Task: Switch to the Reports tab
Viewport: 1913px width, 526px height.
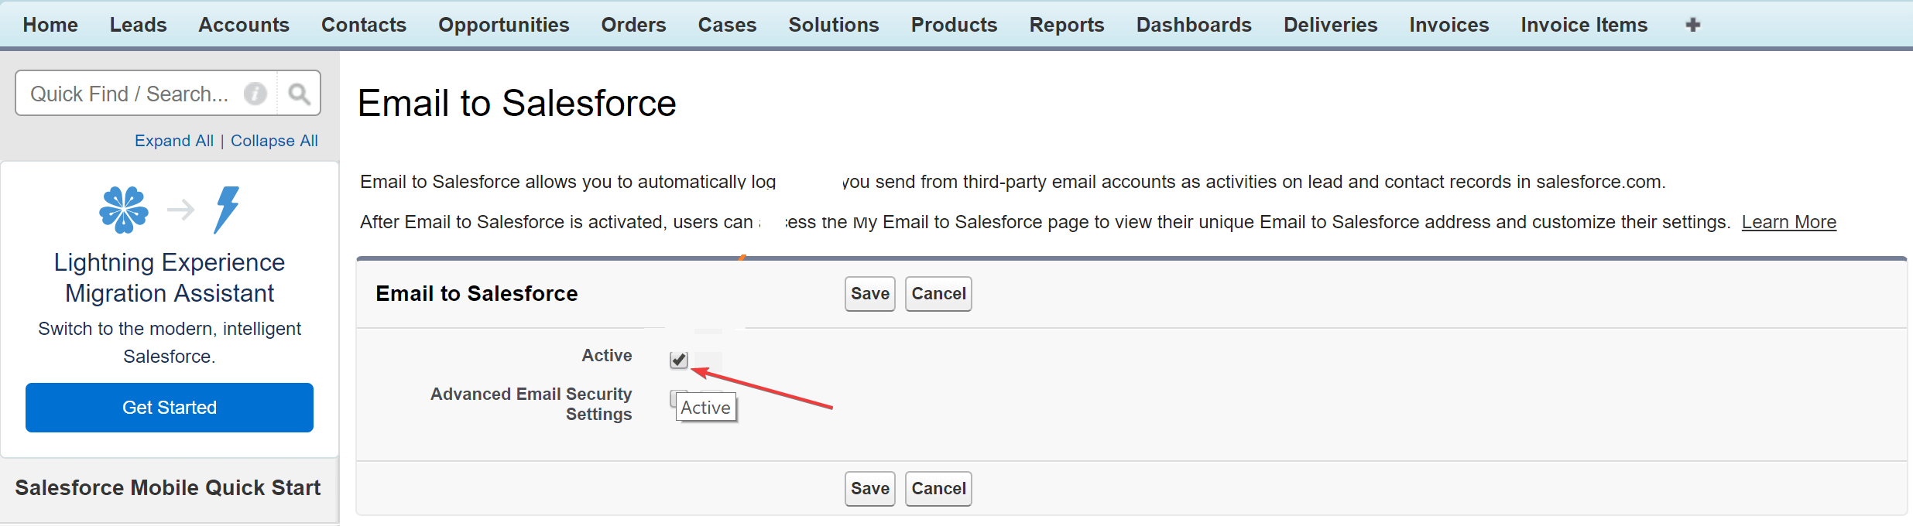Action: (x=1066, y=24)
